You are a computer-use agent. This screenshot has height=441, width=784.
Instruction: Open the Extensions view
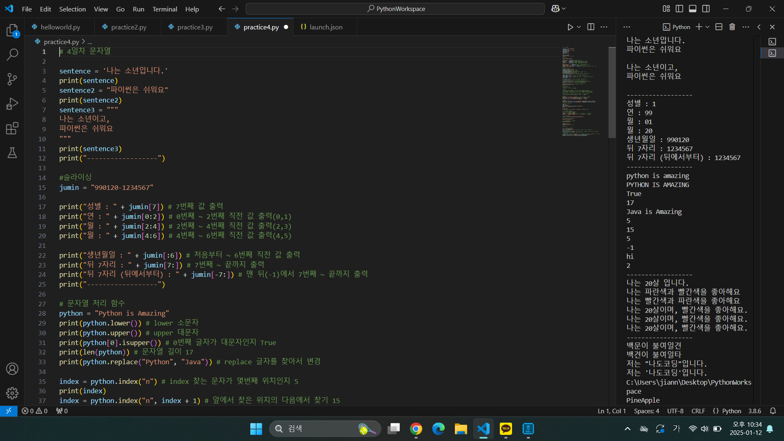click(x=12, y=129)
